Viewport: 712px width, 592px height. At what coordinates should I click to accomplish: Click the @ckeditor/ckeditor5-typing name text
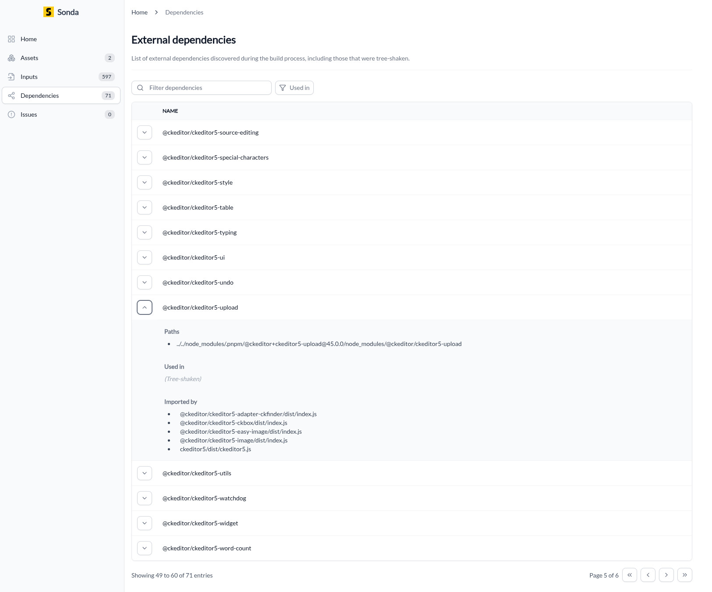pos(199,232)
